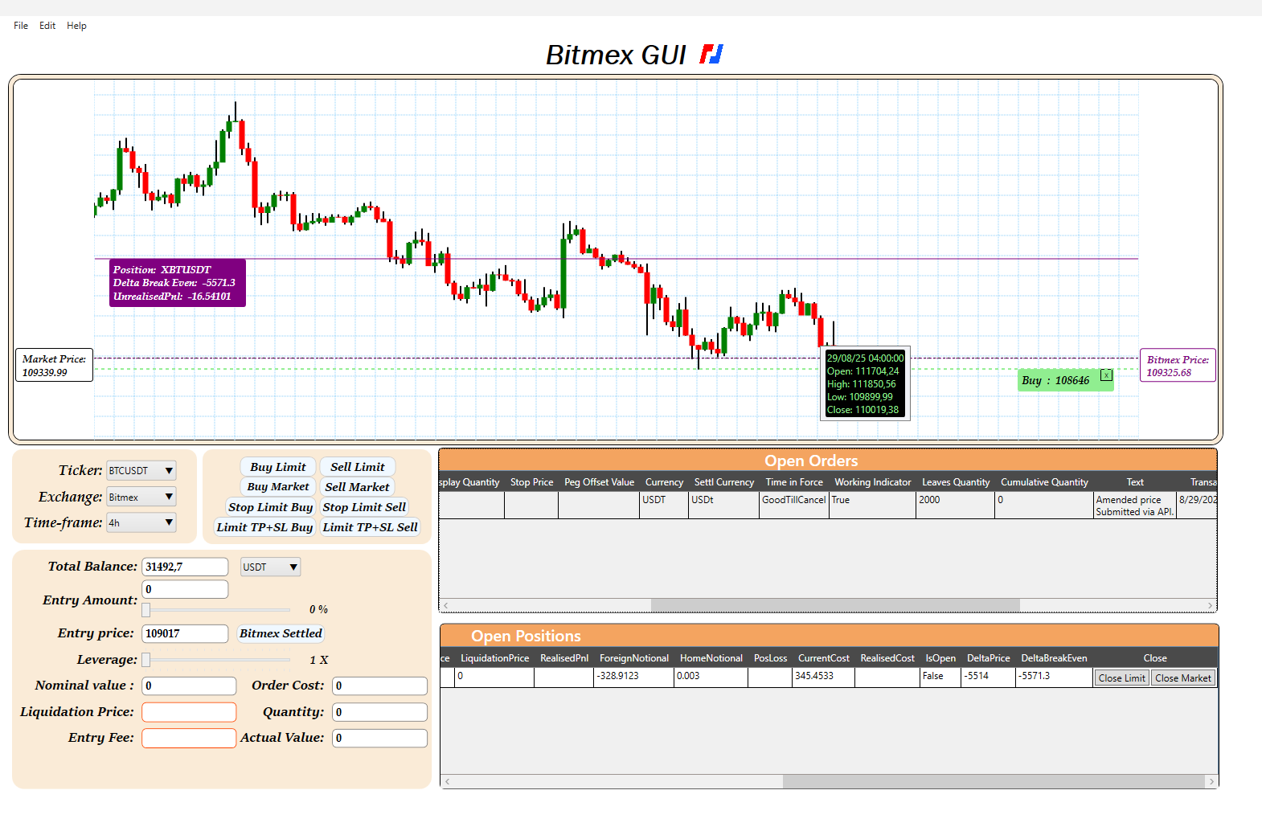Click the Bitmex Price label on the chart

(x=1178, y=366)
